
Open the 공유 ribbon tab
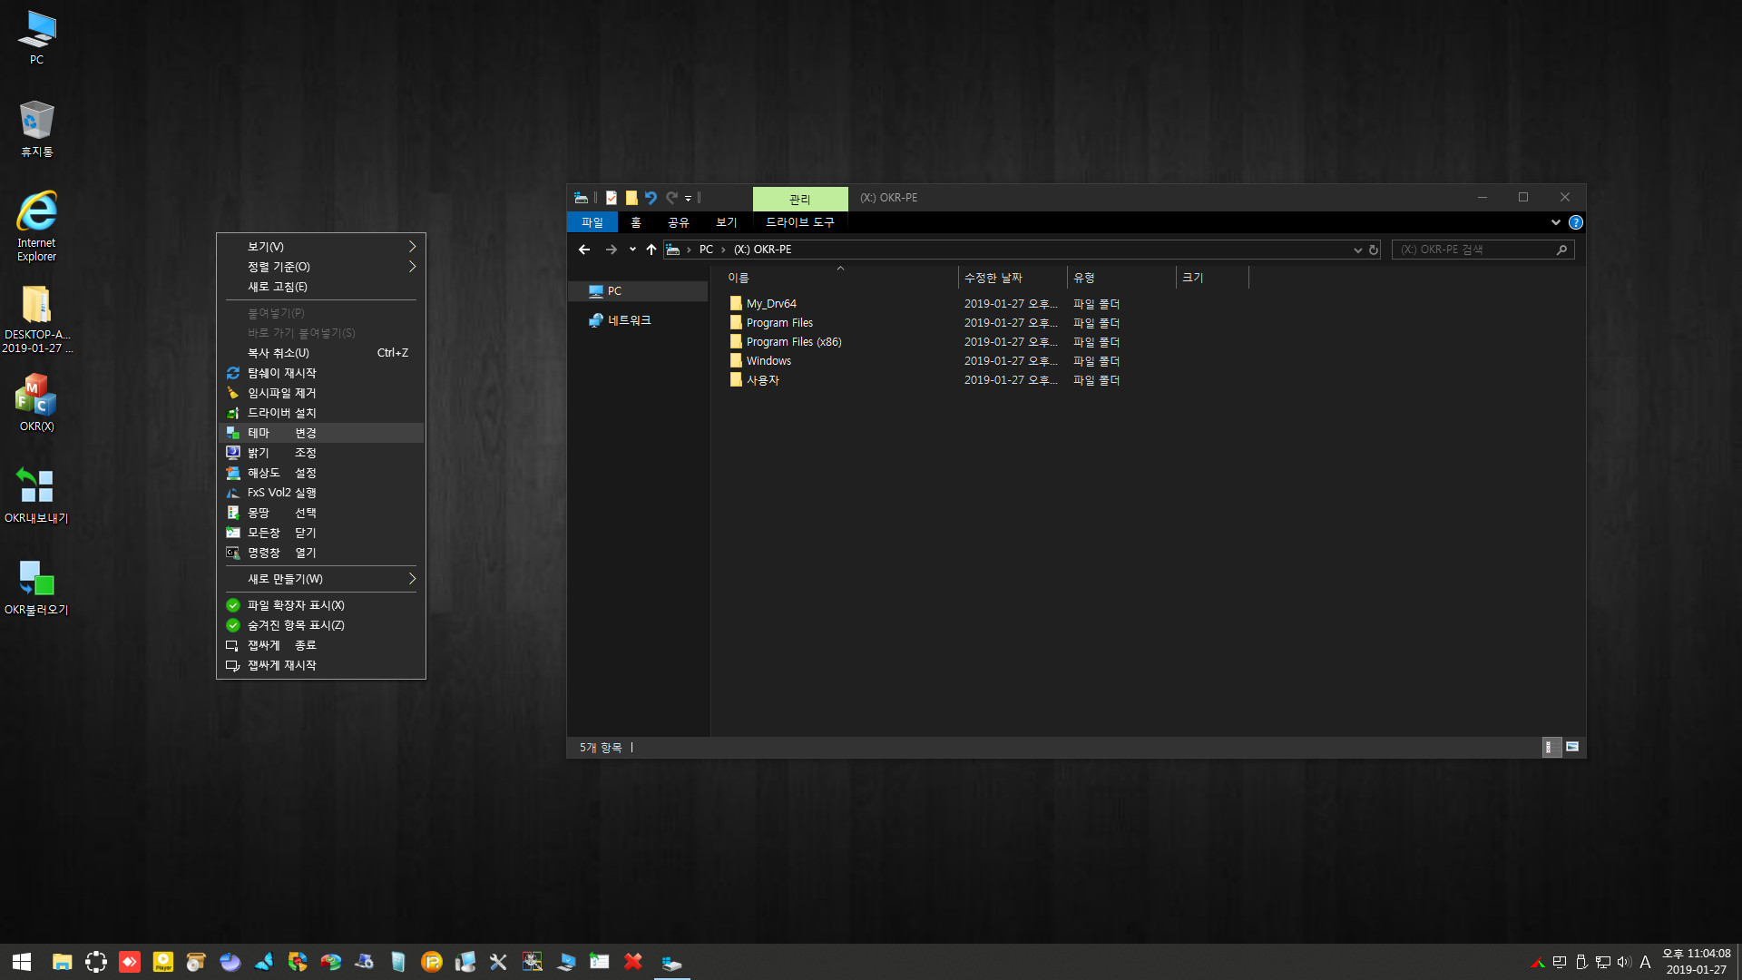point(679,222)
